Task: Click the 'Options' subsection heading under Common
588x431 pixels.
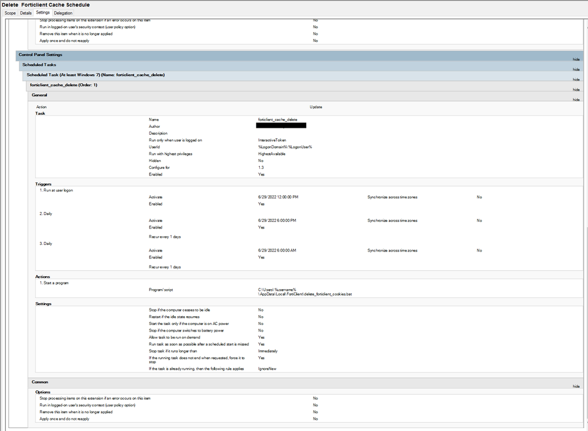Action: [x=43, y=392]
